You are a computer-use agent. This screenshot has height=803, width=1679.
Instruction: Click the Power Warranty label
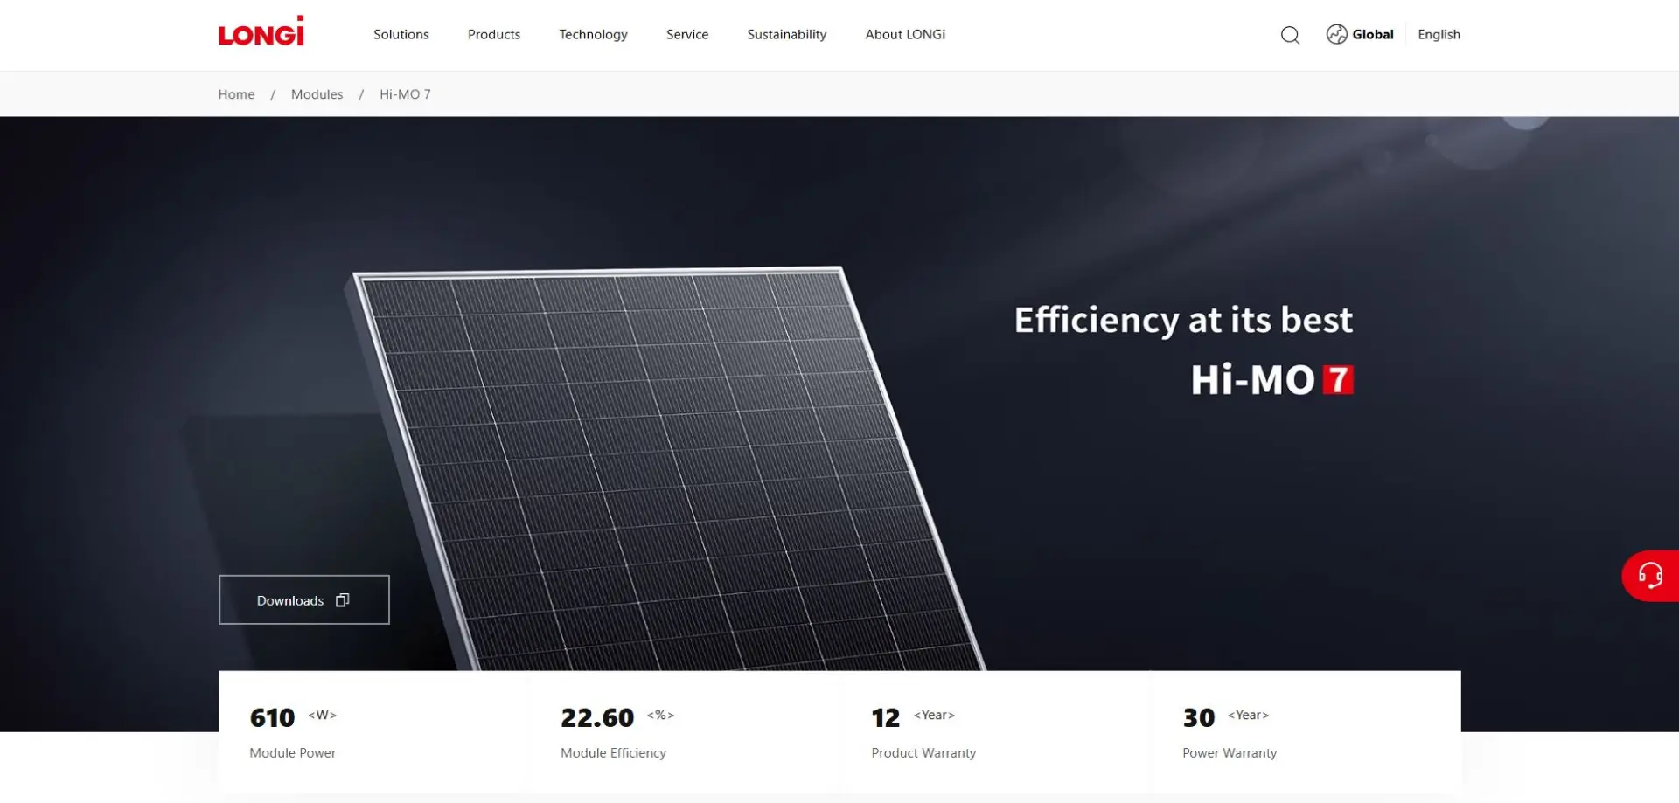tap(1230, 752)
